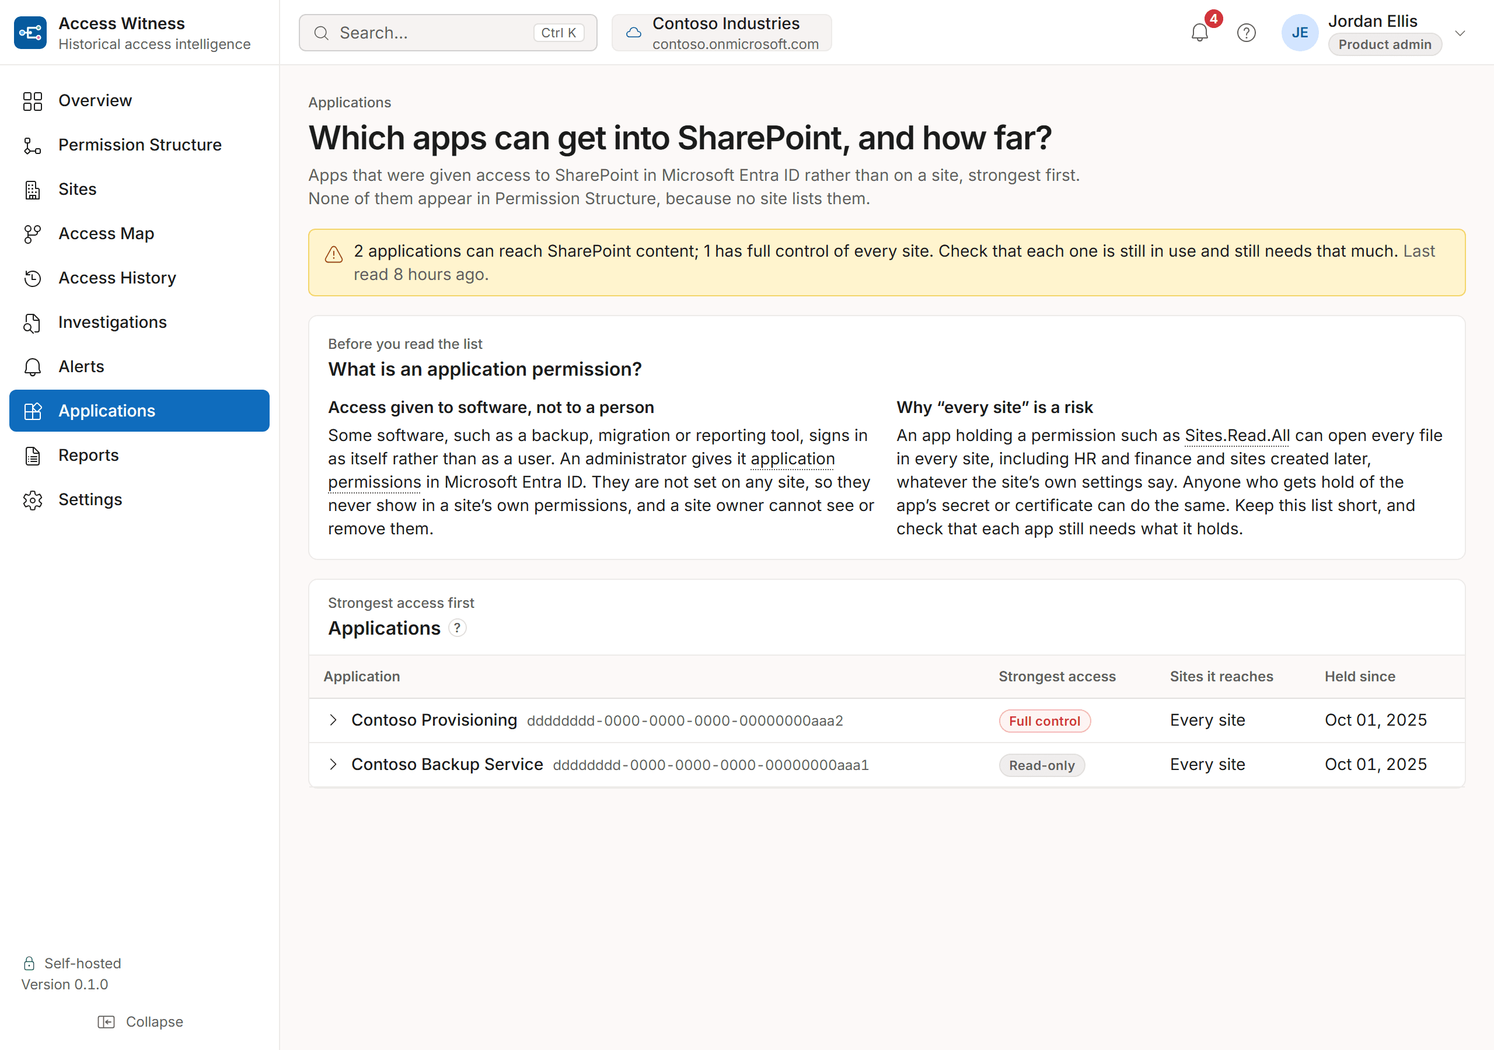Click the Access Map branch icon
This screenshot has height=1050, width=1494.
33,233
